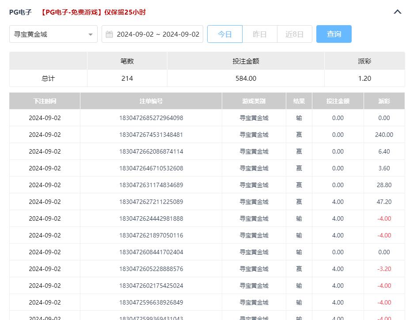Select bet number 1830472605228888576

point(151,269)
